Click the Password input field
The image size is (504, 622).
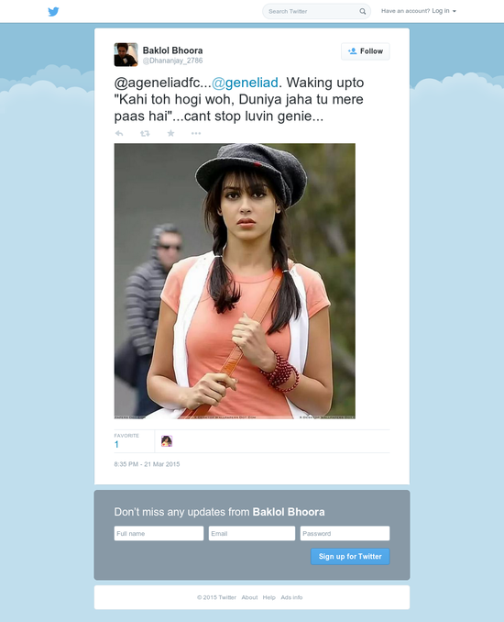pyautogui.click(x=345, y=534)
